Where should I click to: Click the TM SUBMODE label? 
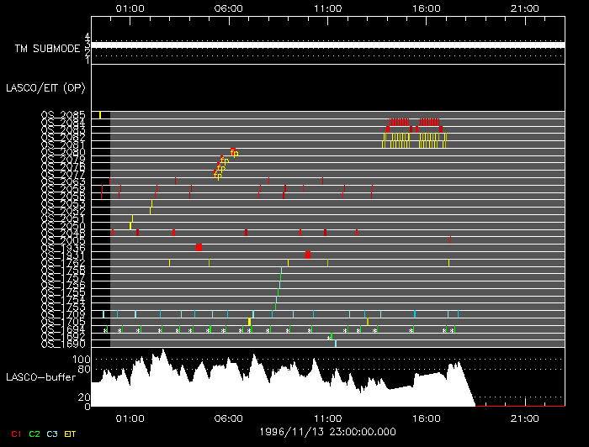coord(48,49)
